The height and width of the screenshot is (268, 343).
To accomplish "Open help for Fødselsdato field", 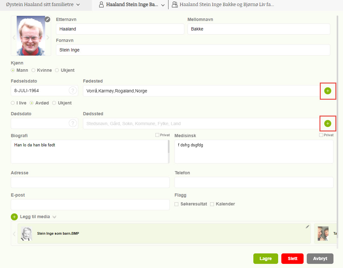I will click(73, 91).
